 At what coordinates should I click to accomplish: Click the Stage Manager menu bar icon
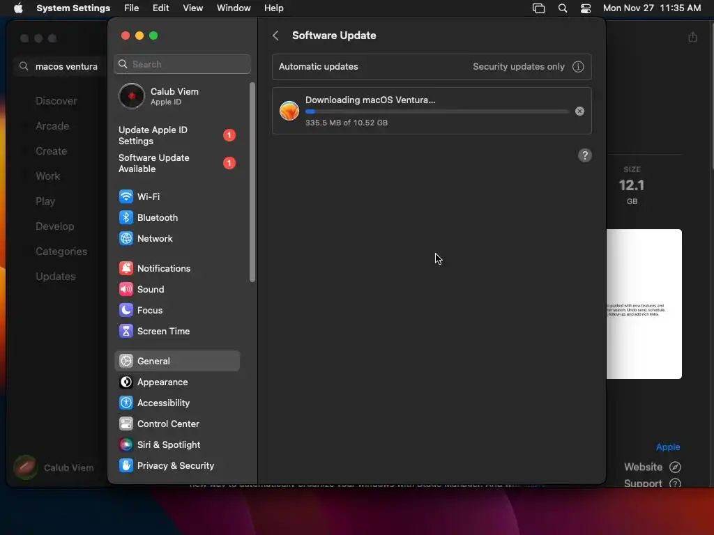538,8
